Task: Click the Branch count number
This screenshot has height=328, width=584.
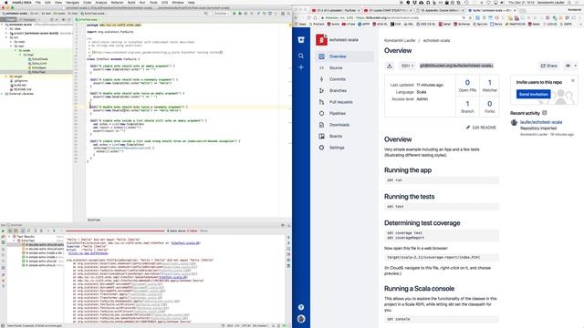Action: pyautogui.click(x=467, y=104)
